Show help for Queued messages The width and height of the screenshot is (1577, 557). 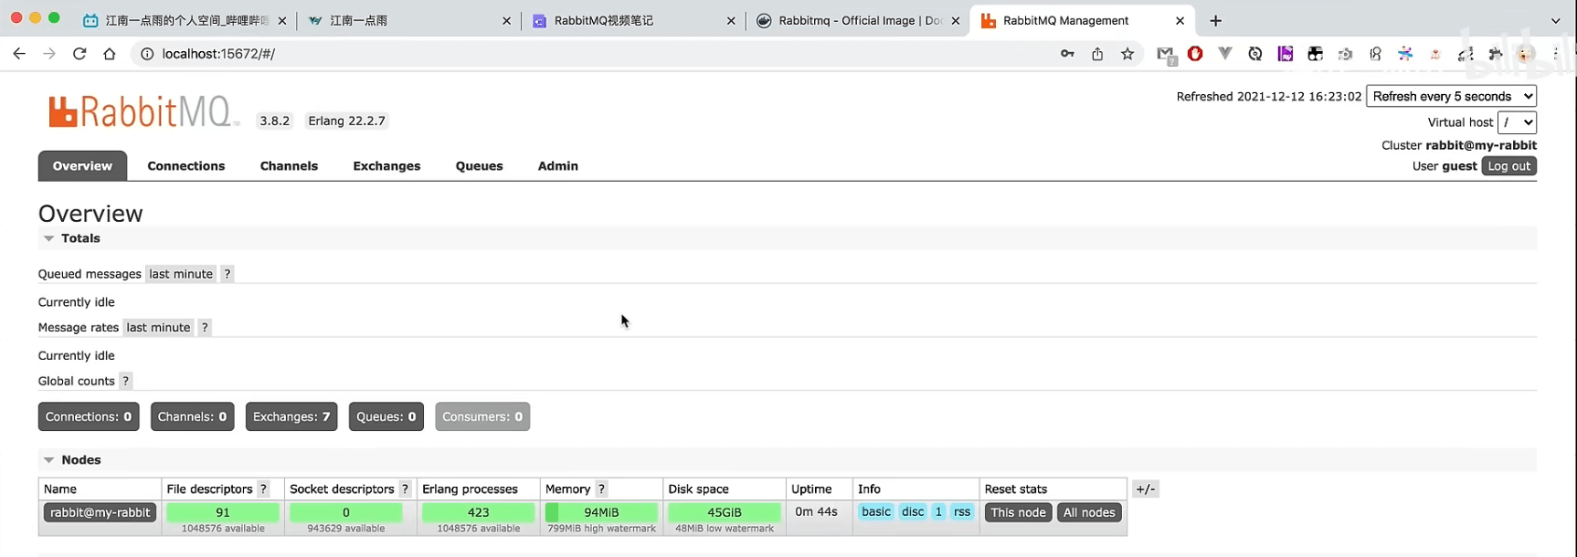point(228,274)
